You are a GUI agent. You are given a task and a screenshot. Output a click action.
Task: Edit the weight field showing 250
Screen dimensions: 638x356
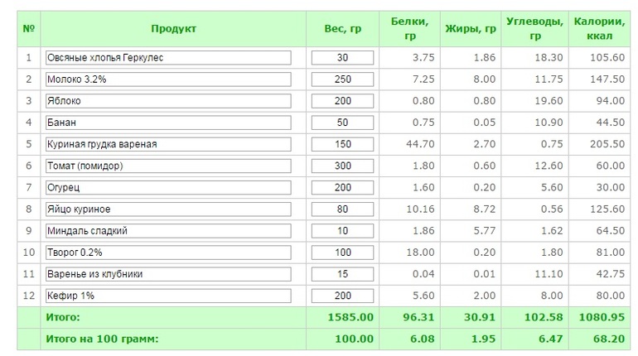point(343,79)
